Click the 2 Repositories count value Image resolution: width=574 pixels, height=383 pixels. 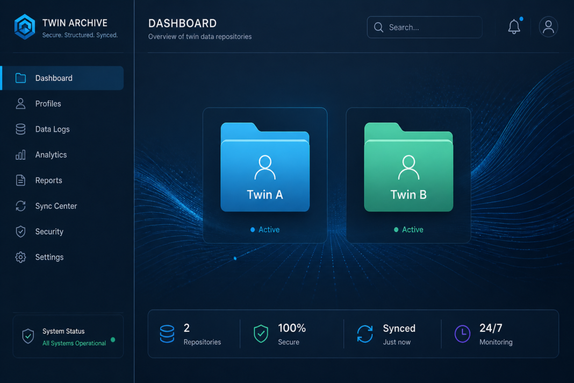(186, 328)
